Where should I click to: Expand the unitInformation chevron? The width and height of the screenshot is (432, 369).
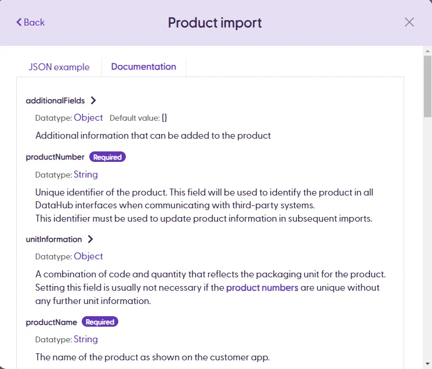click(x=90, y=239)
